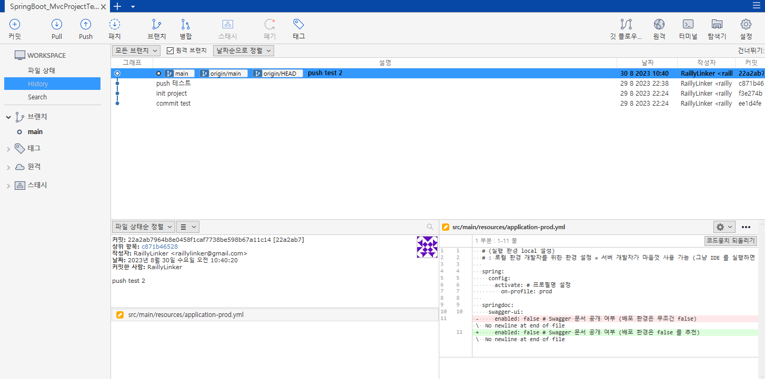Expand the Tags (태그) section

click(x=8, y=149)
